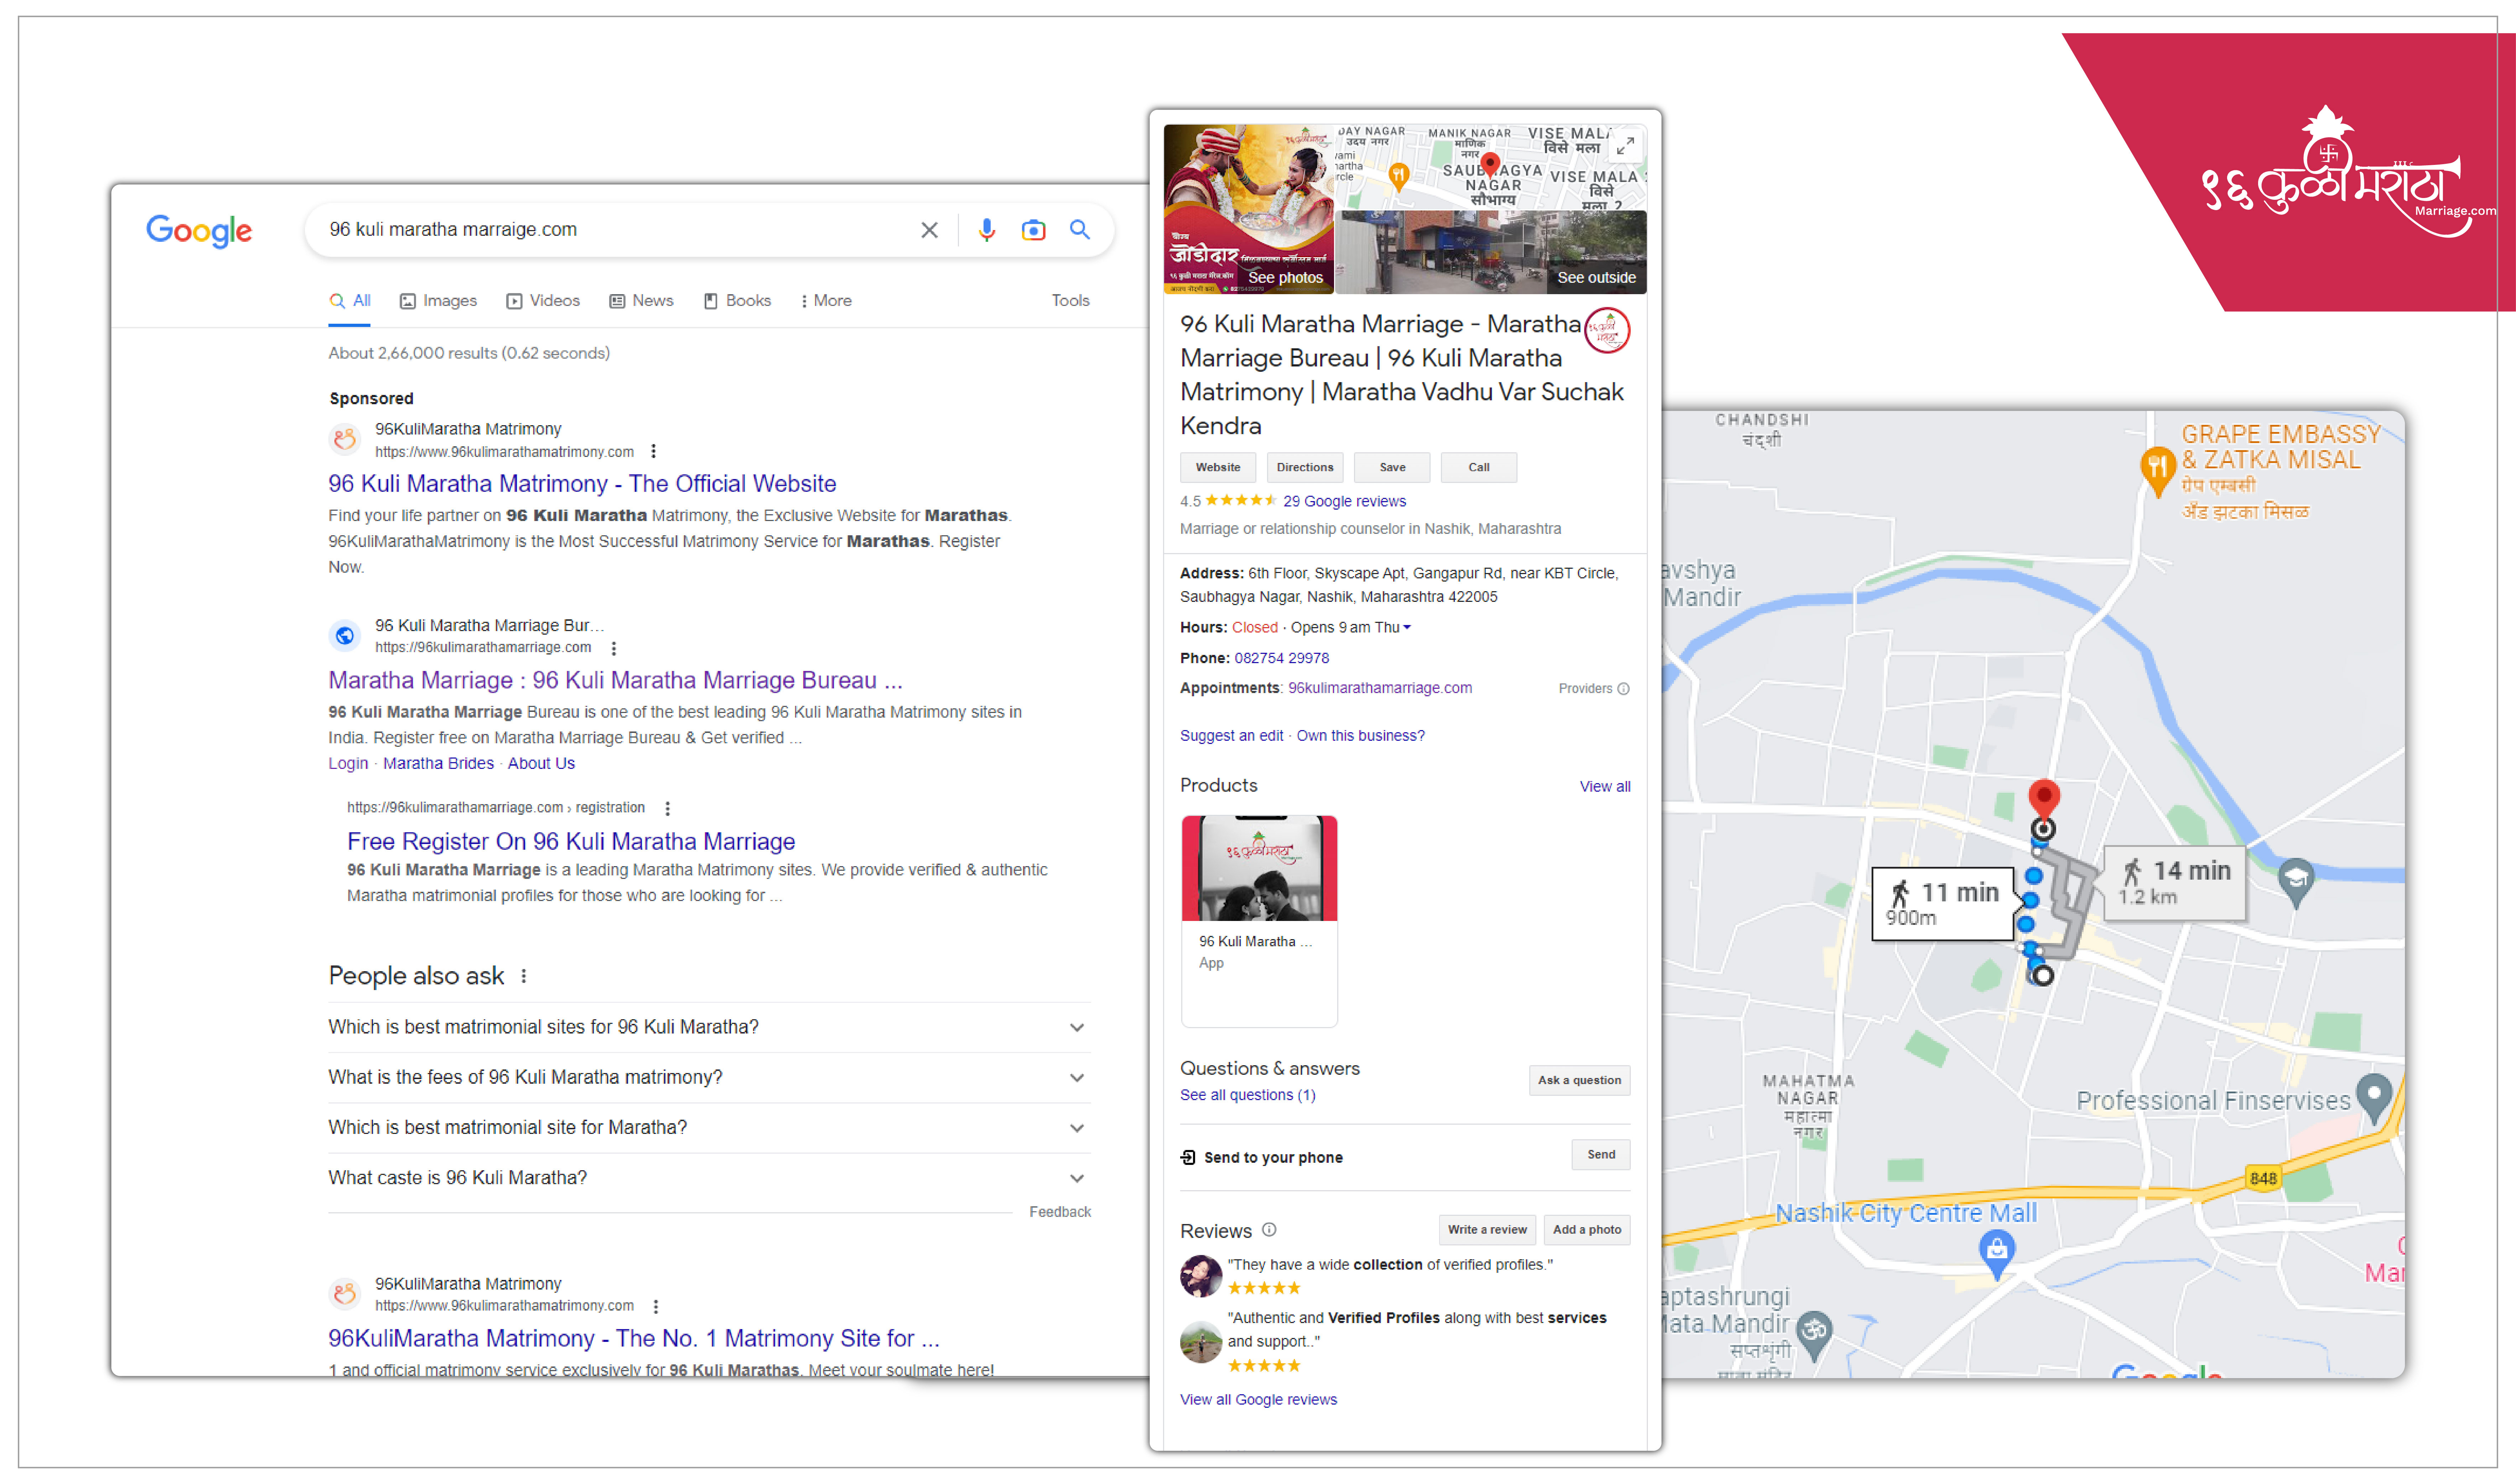
Task: Switch to the Images tab
Action: click(x=438, y=301)
